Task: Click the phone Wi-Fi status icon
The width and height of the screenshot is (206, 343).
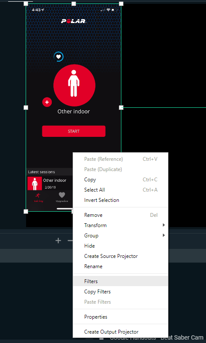Action: coord(108,10)
